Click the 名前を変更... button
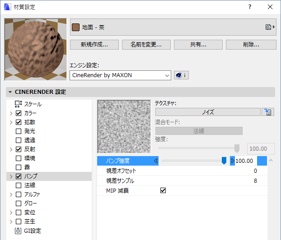The height and width of the screenshot is (240, 281). coord(146,45)
